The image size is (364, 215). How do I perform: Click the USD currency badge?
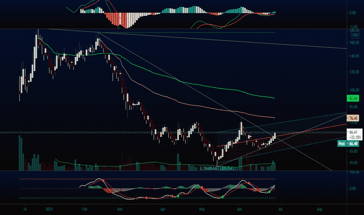pos(355,35)
